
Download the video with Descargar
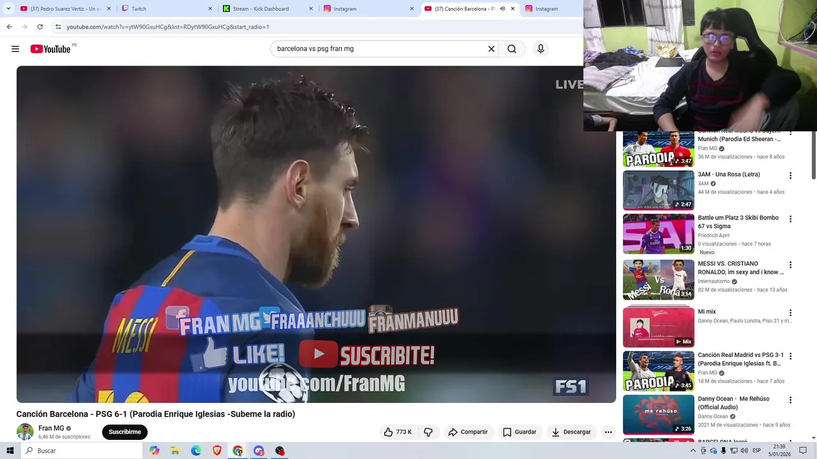[571, 432]
